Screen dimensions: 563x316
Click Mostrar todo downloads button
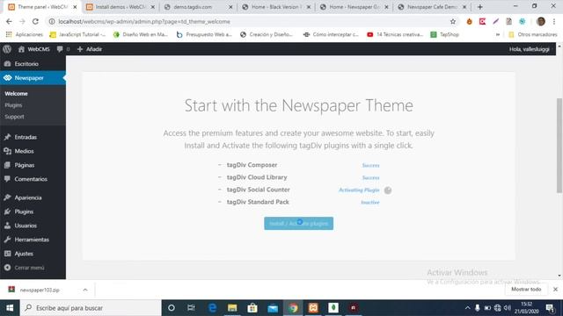[x=526, y=289]
